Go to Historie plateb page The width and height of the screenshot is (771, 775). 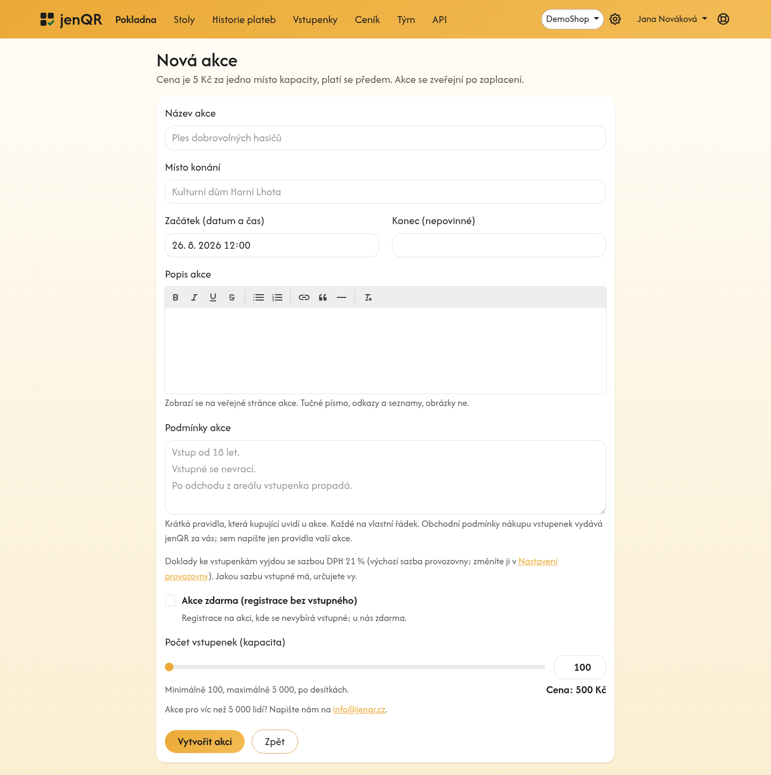click(x=244, y=20)
